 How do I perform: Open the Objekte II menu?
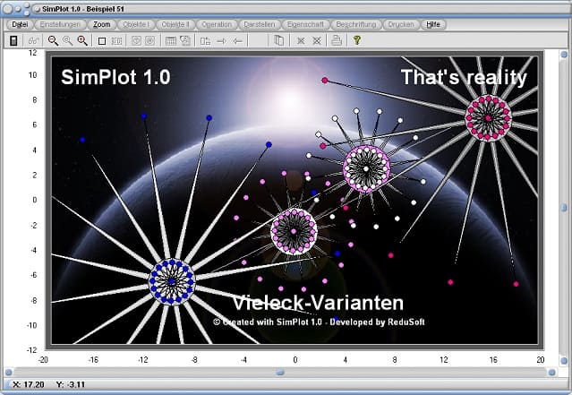[x=175, y=24]
